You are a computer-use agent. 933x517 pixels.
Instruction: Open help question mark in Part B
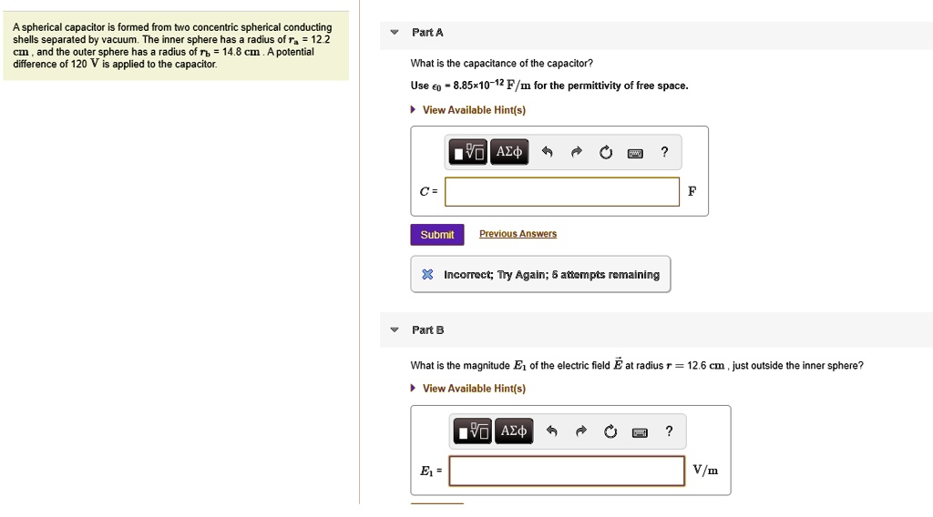click(669, 431)
